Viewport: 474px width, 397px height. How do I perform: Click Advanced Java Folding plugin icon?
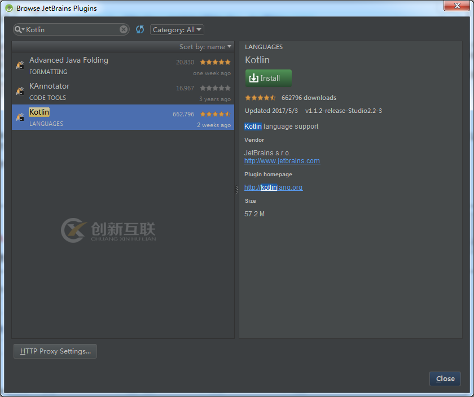20,65
